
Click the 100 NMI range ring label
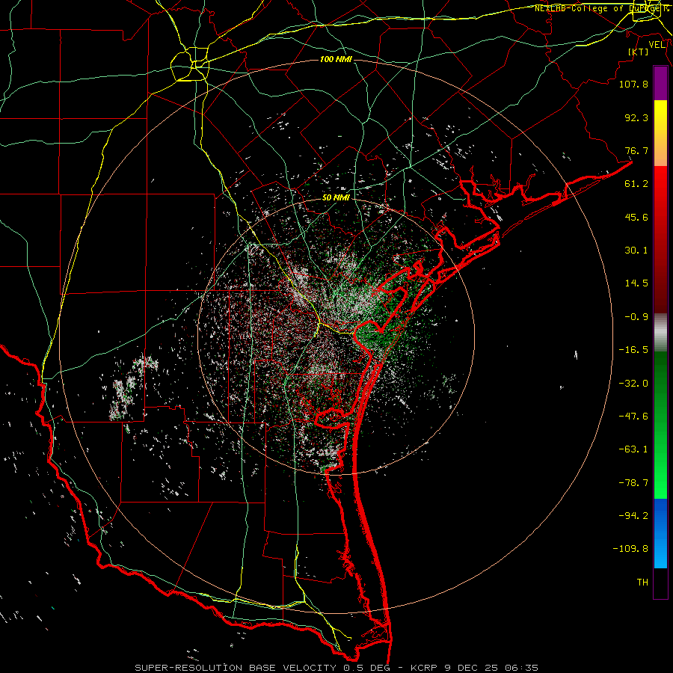(x=336, y=59)
